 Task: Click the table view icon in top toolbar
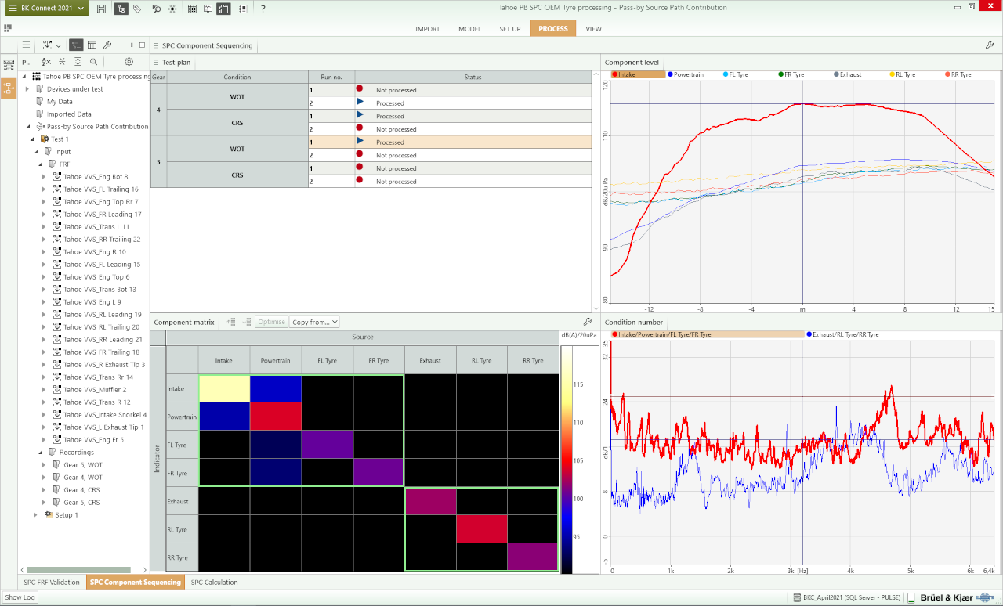(193, 9)
